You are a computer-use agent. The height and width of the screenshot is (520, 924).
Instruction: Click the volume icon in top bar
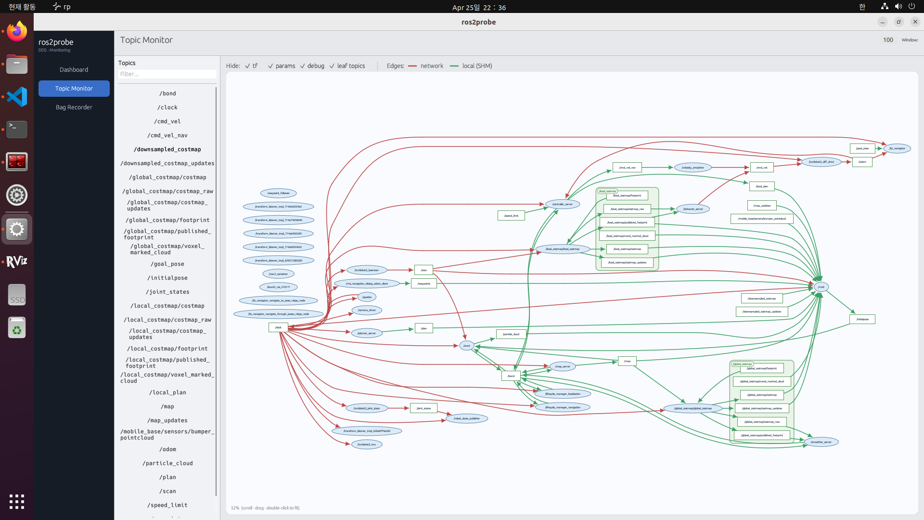898,7
